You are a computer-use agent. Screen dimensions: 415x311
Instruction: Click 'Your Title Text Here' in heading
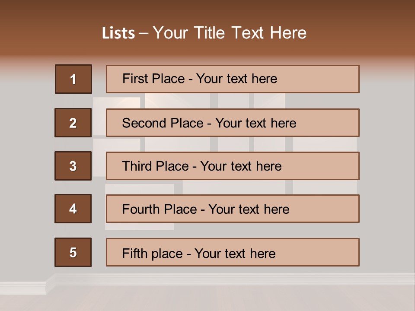coord(230,33)
